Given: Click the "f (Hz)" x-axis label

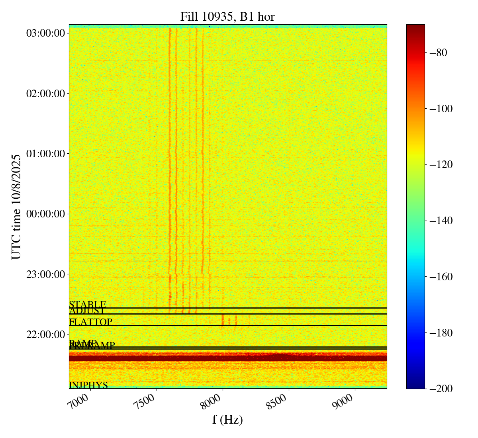Looking at the screenshot, I should tap(227, 419).
